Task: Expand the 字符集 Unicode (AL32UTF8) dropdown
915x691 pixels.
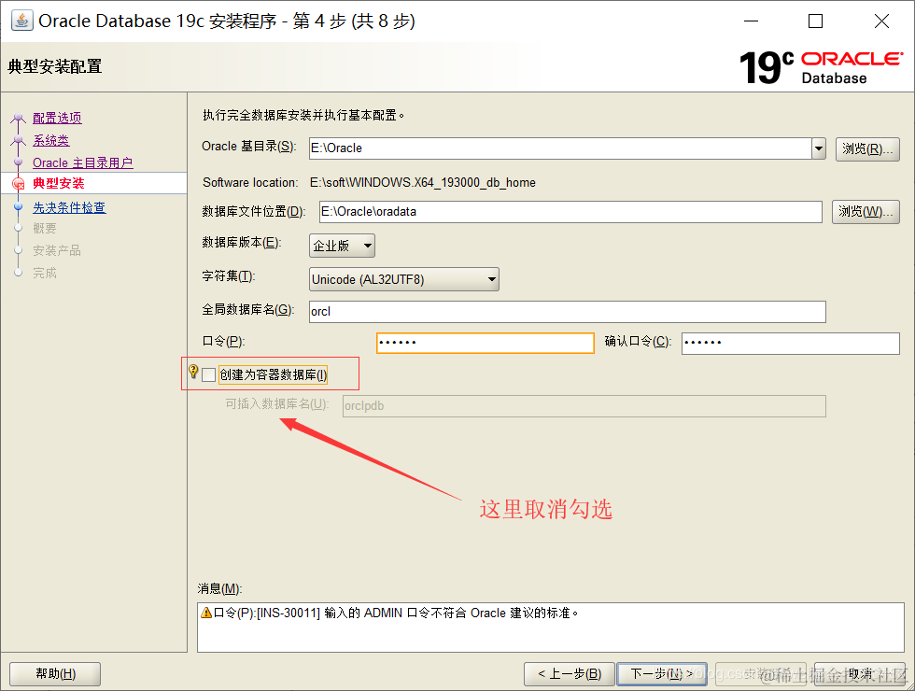Action: click(x=403, y=279)
